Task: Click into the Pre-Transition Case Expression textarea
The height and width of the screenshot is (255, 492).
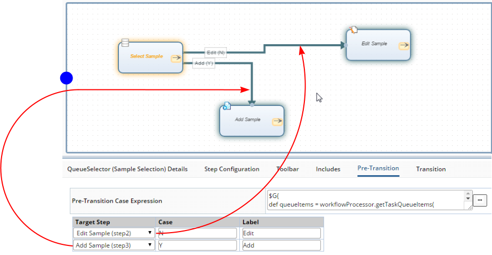Action: (366, 200)
